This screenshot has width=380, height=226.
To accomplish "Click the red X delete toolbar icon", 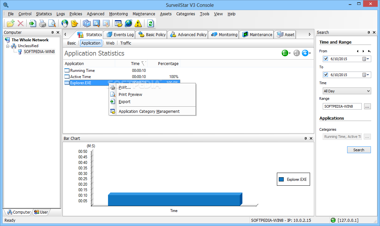I will (20, 23).
